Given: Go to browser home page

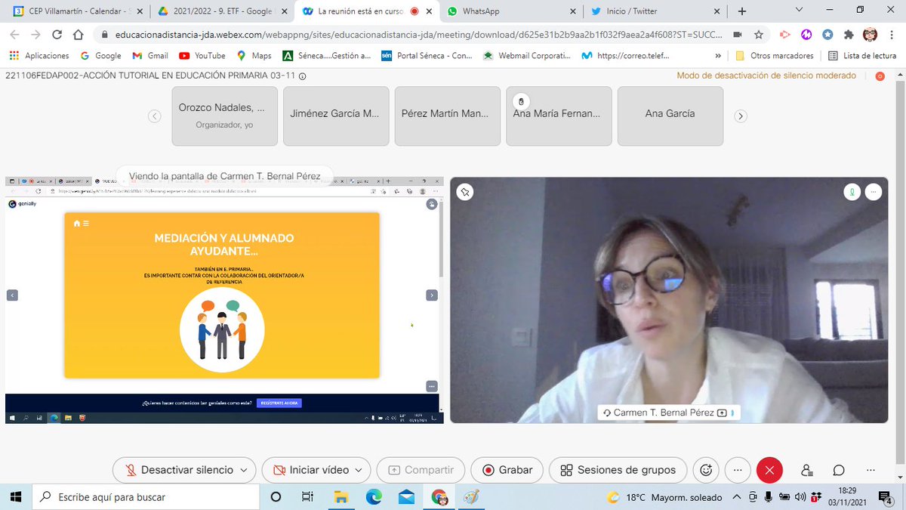Looking at the screenshot, I should click(78, 35).
